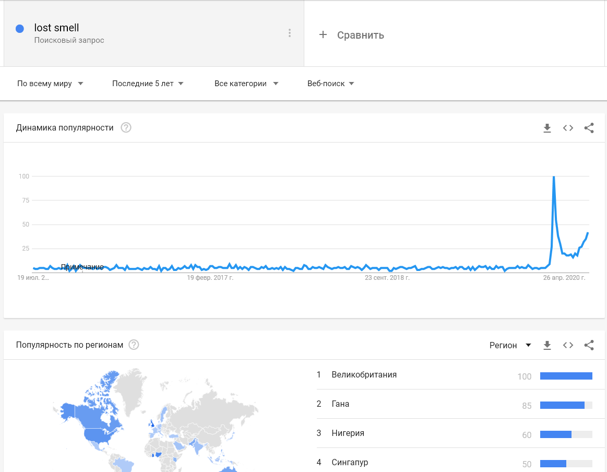The width and height of the screenshot is (607, 472).
Task: Open options menu for lost smell query
Action: (x=290, y=33)
